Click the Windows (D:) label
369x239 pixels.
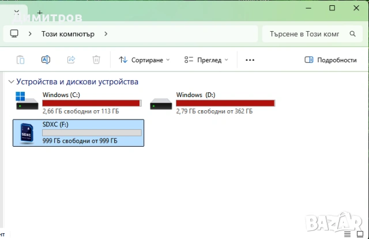(196, 95)
